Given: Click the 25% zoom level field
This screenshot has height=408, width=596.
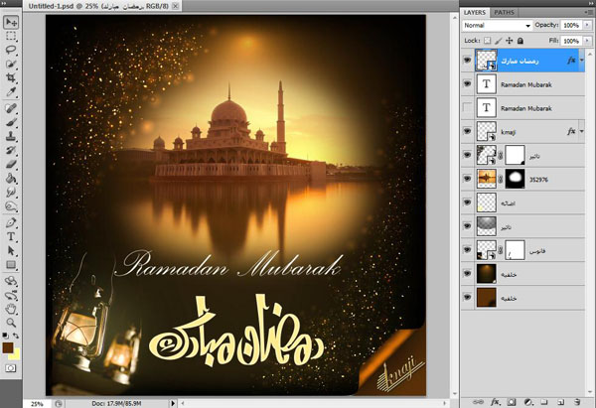Looking at the screenshot, I should click(x=35, y=403).
